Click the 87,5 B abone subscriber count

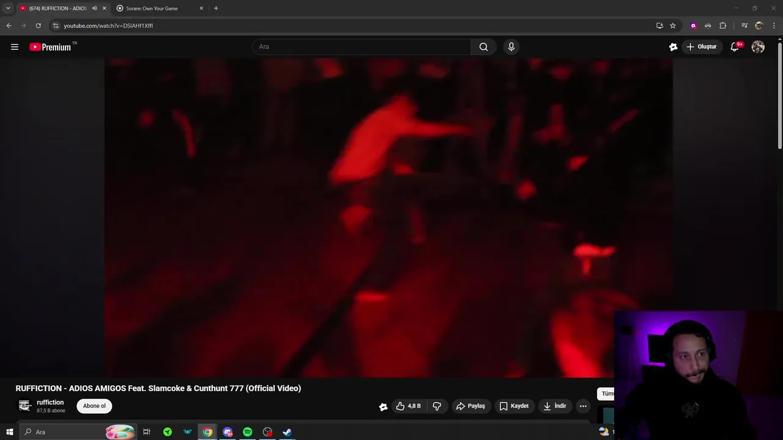click(51, 411)
